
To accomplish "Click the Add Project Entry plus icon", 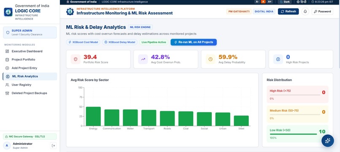I will click(x=7, y=68).
